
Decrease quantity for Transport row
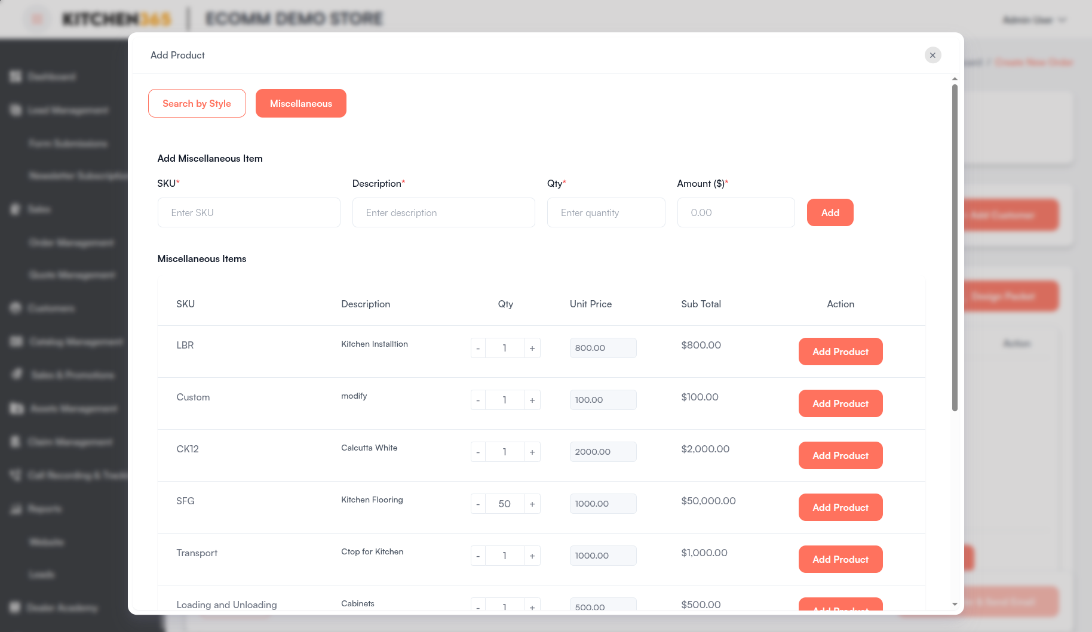click(478, 556)
